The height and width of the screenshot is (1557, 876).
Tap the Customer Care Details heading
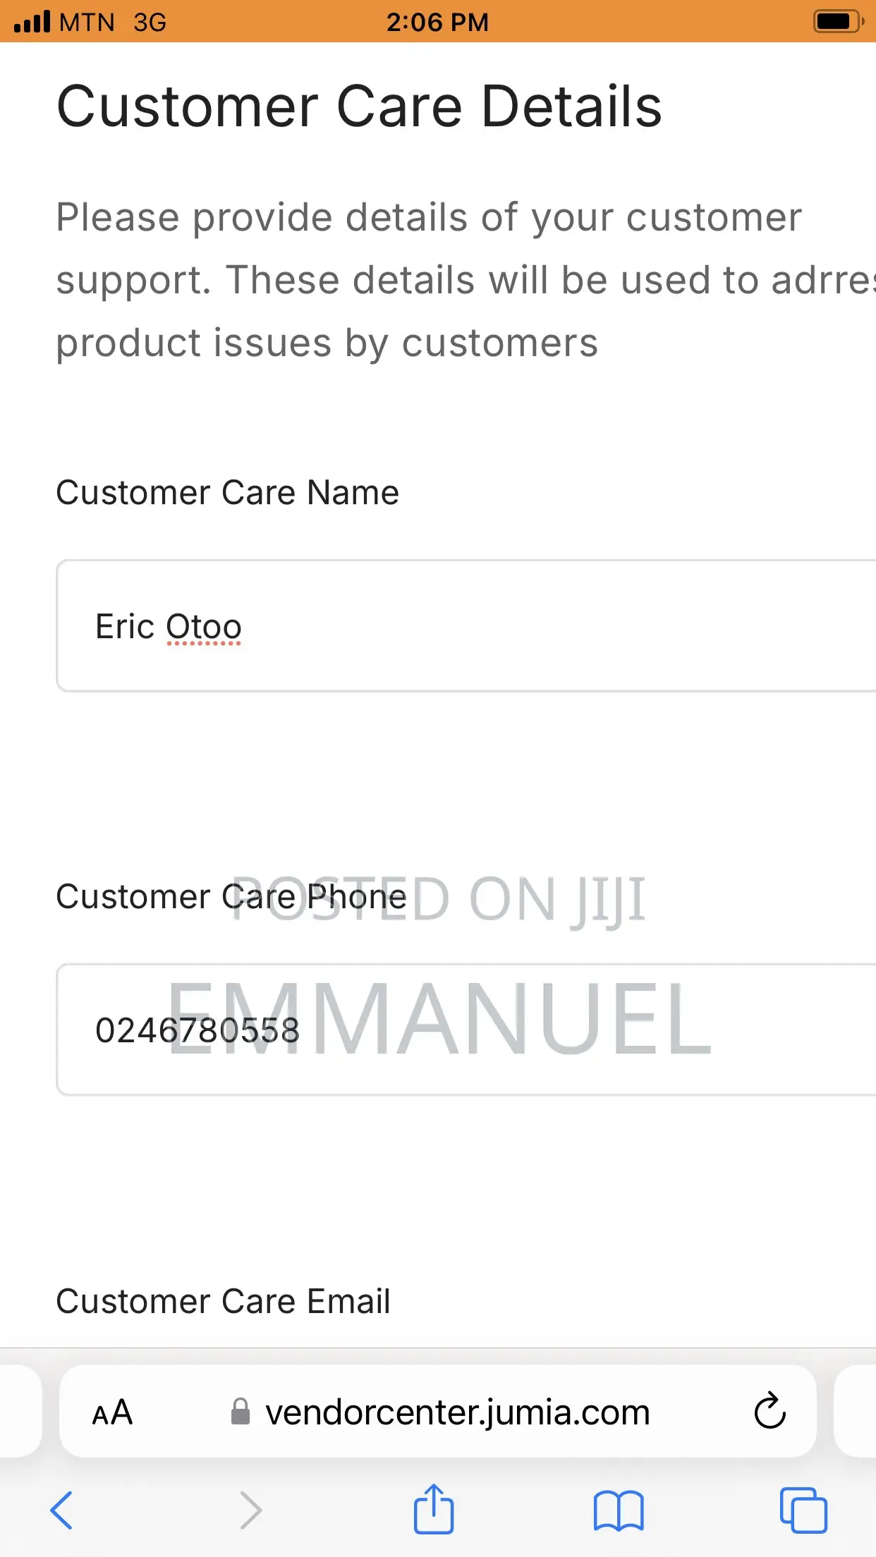tap(359, 106)
